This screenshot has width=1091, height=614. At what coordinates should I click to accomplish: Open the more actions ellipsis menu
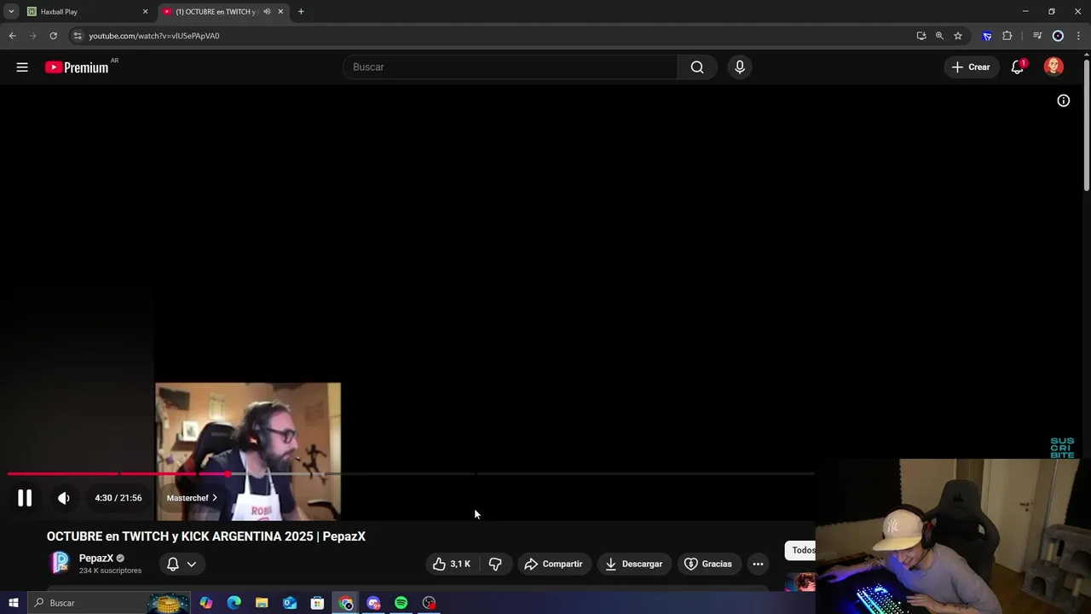[x=758, y=564]
